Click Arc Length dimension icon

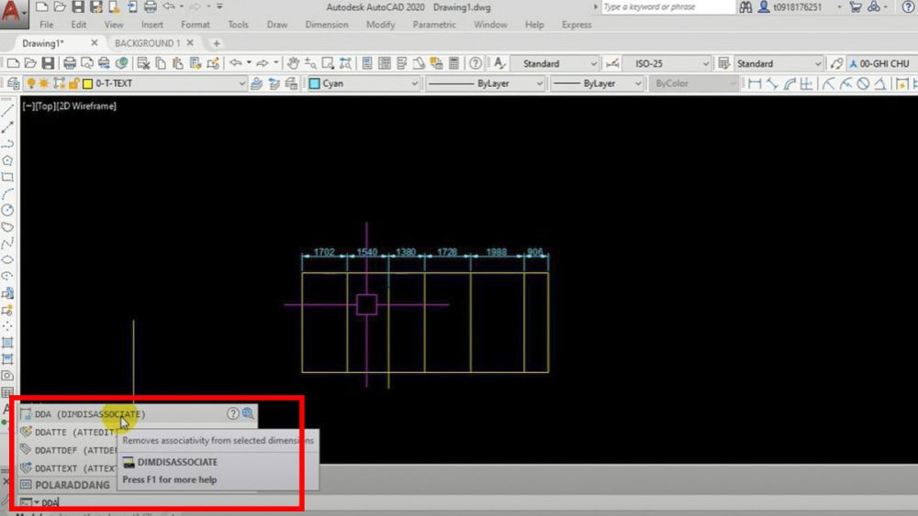(x=789, y=83)
